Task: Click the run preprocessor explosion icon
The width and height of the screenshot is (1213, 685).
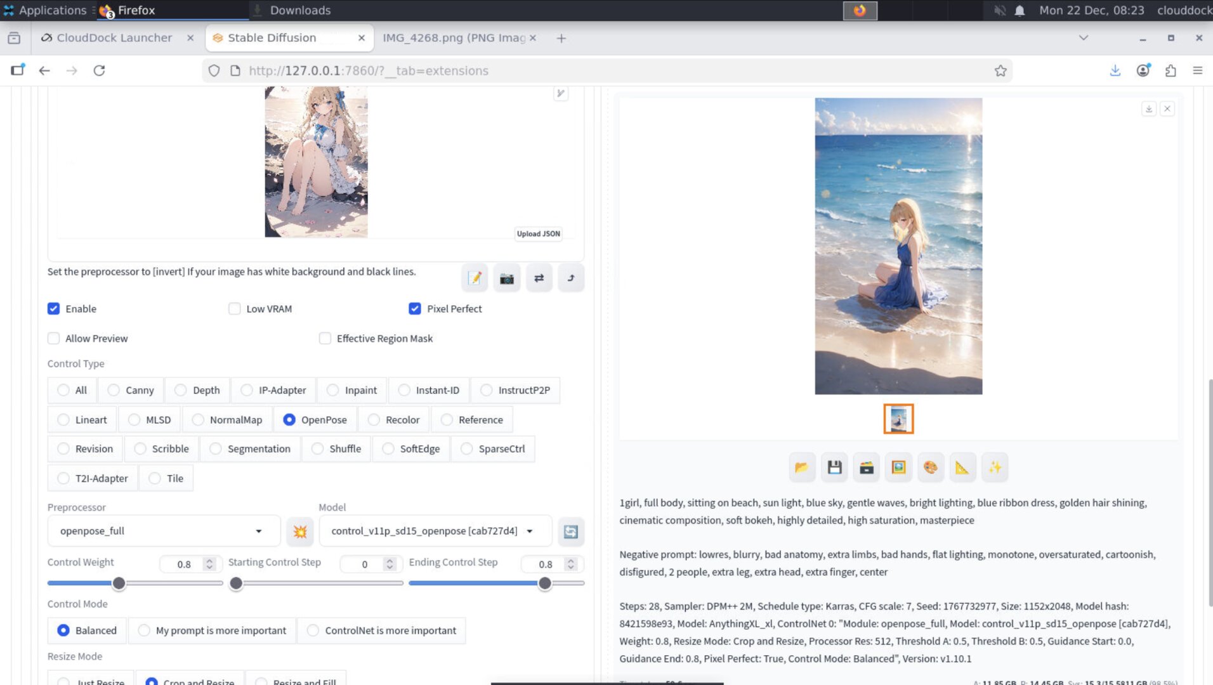Action: click(300, 532)
